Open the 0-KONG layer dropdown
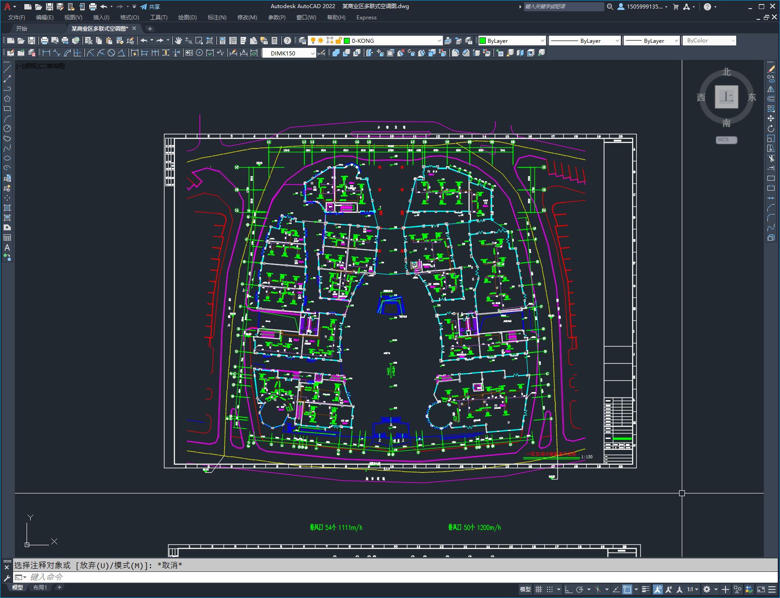Image resolution: width=780 pixels, height=598 pixels. [x=439, y=41]
